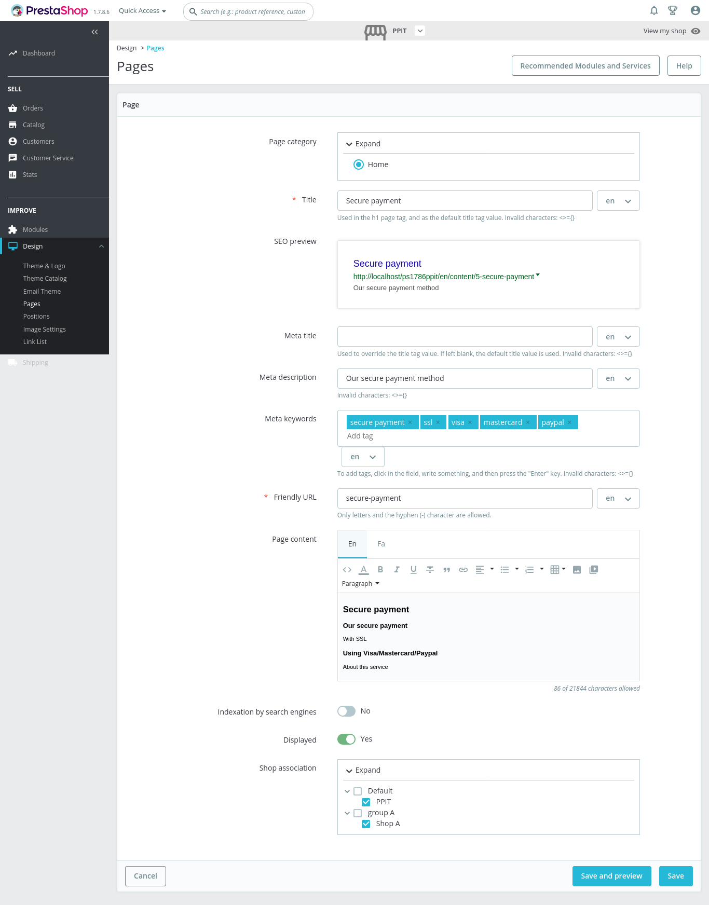Click the Meta title input field
Image resolution: width=709 pixels, height=905 pixels.
[465, 337]
